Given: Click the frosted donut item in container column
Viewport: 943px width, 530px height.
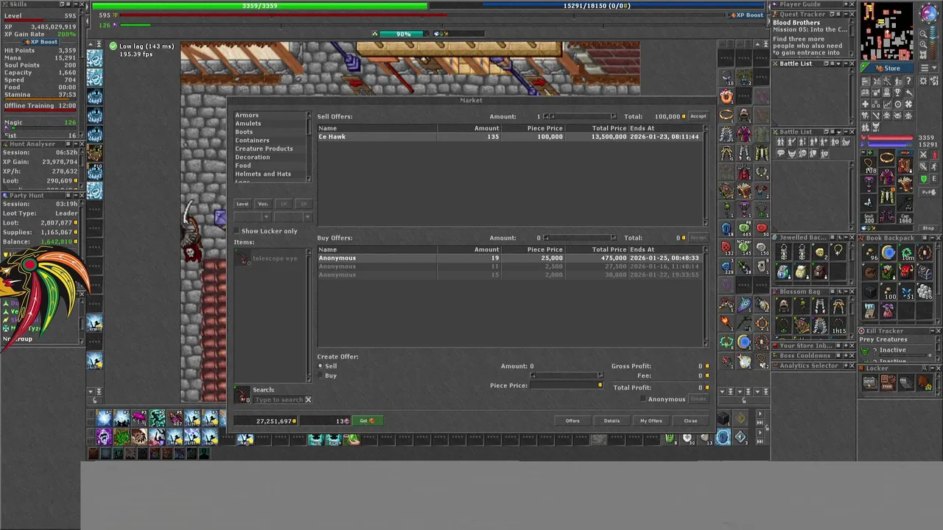Looking at the screenshot, I should coord(726,96).
